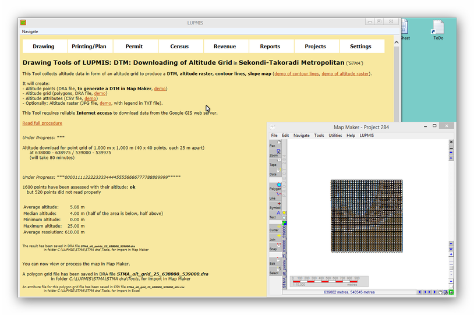Click the yellow circle layer indicator

[284, 213]
